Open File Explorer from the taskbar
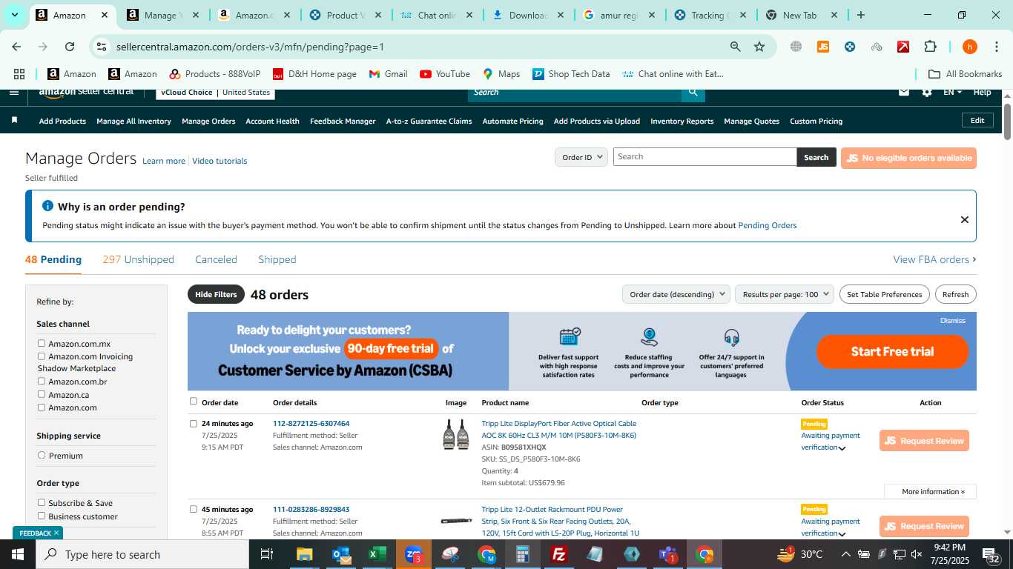The image size is (1013, 569). click(305, 554)
